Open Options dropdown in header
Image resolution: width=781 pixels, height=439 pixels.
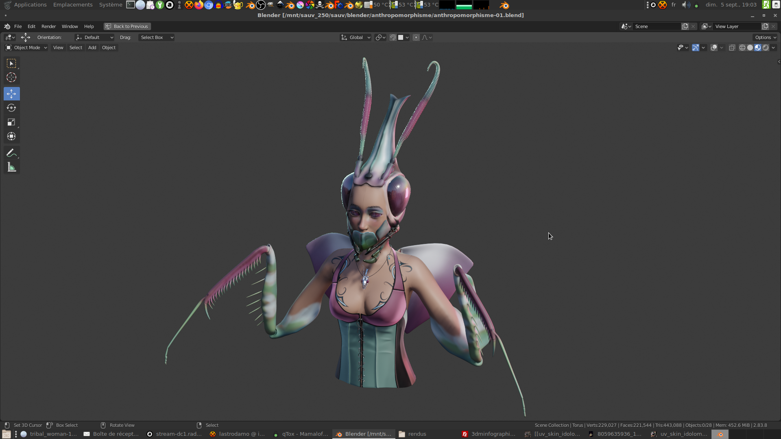[x=766, y=37]
